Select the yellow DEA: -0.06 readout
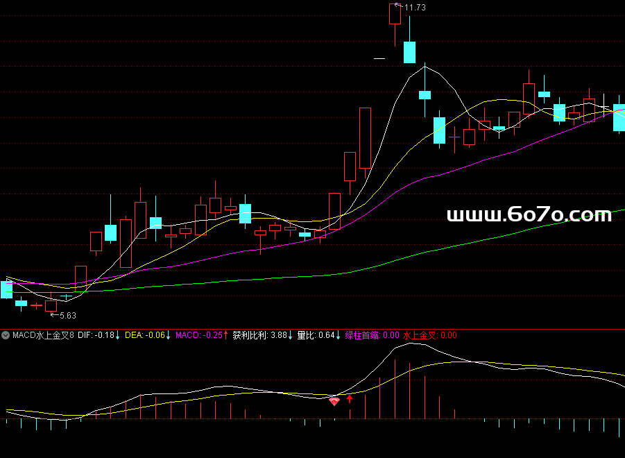 point(144,335)
